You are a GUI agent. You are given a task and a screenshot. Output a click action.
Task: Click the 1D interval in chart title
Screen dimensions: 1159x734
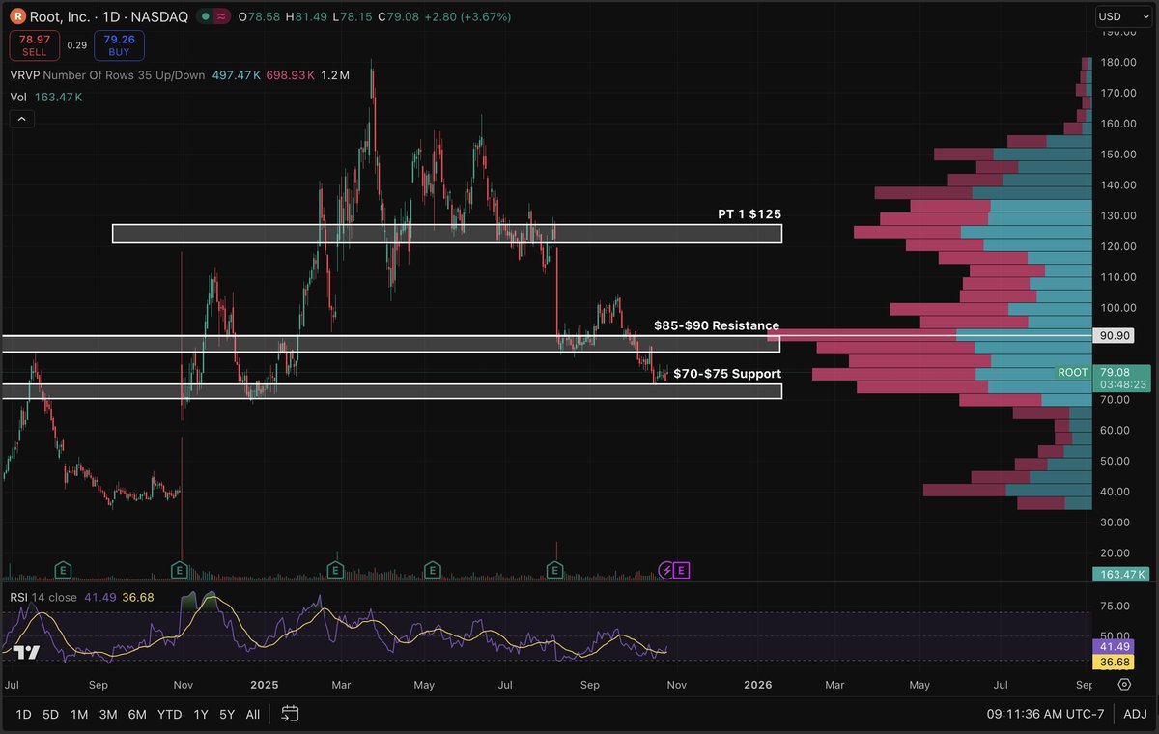point(111,16)
